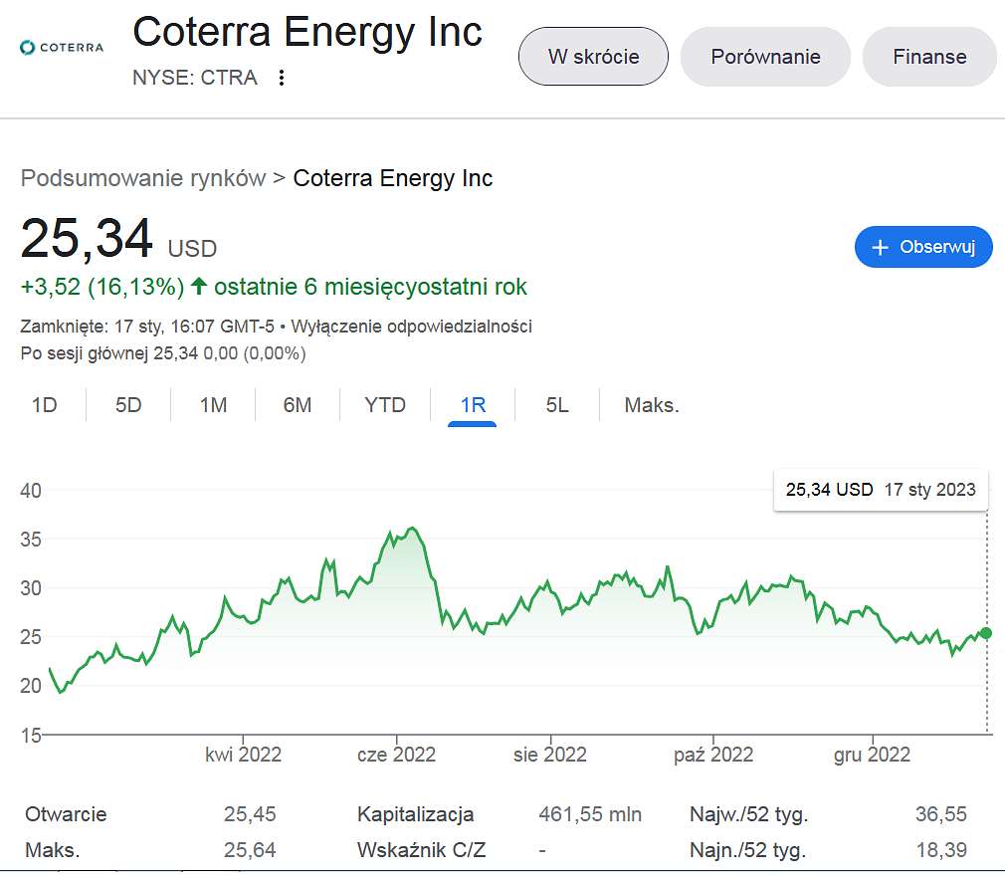Image resolution: width=1005 pixels, height=880 pixels.
Task: Click the Coterra company logo
Action: [x=62, y=48]
